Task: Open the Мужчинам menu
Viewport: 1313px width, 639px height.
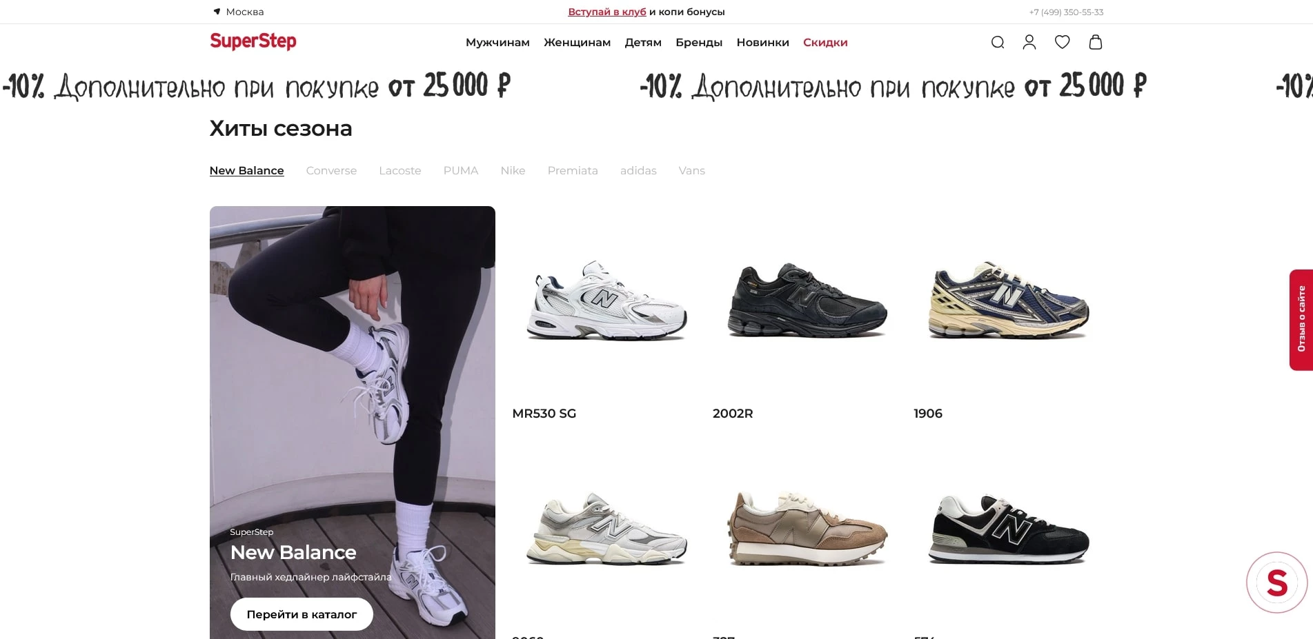Action: tap(497, 43)
